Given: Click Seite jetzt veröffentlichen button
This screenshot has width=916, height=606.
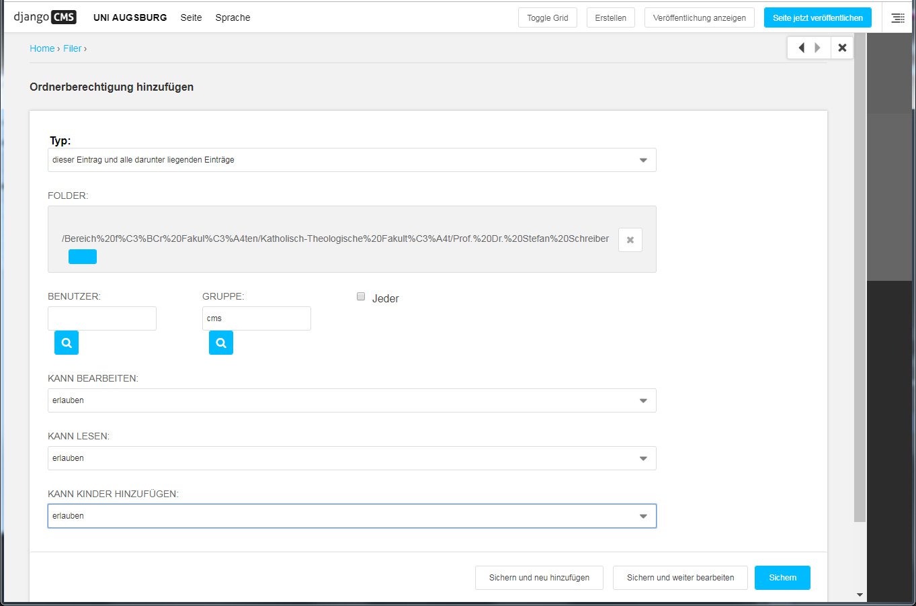Looking at the screenshot, I should click(818, 18).
